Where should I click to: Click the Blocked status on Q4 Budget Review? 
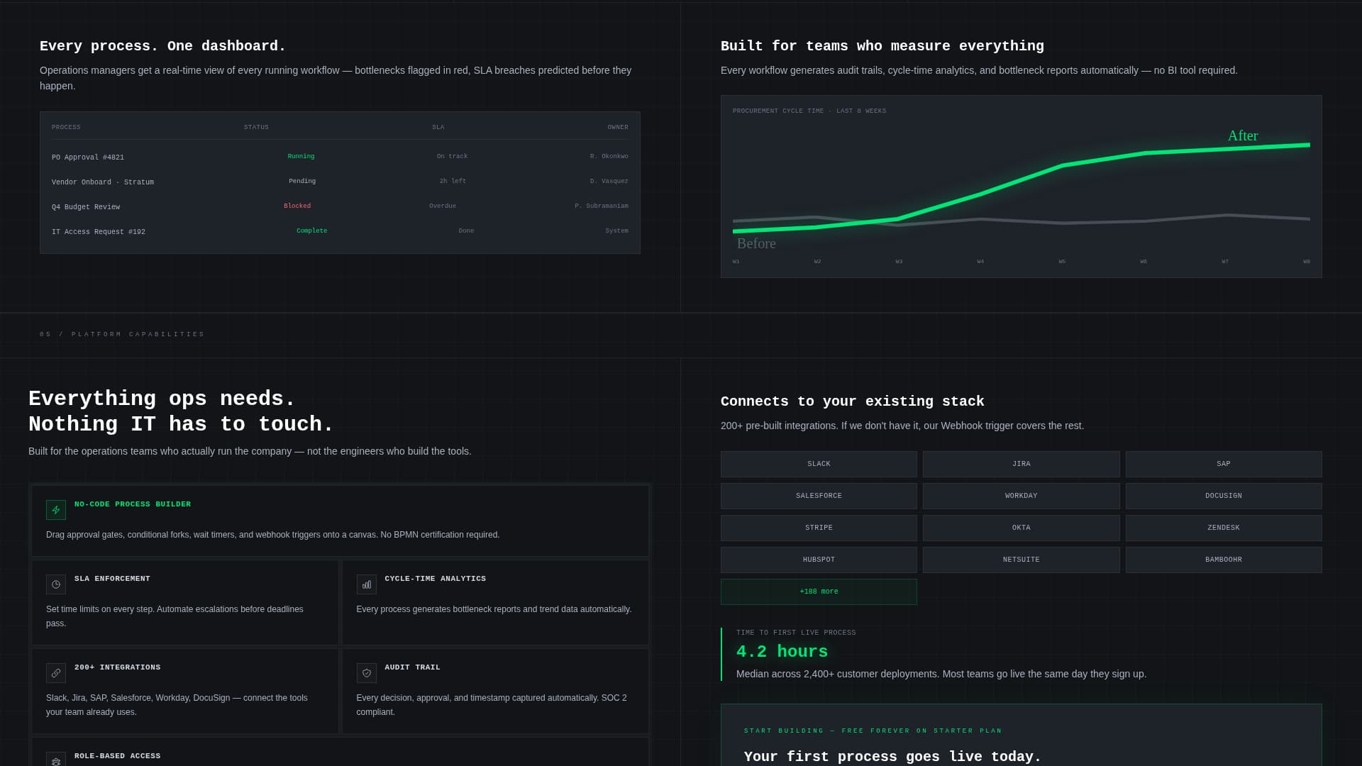(297, 206)
